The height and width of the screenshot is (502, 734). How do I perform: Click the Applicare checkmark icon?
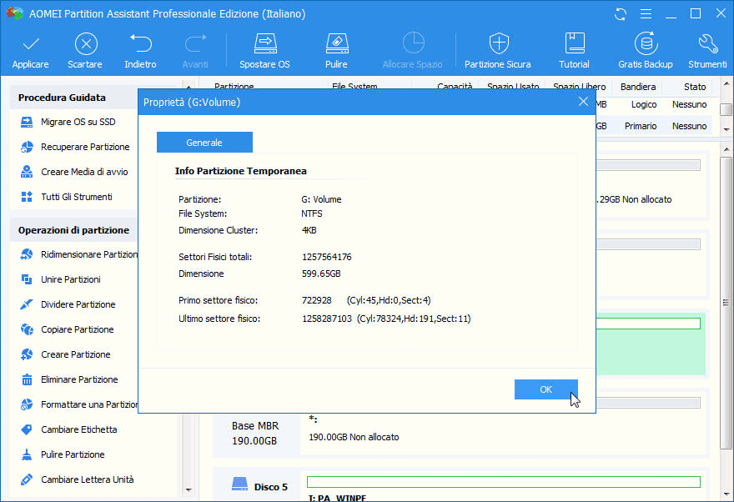click(x=30, y=44)
